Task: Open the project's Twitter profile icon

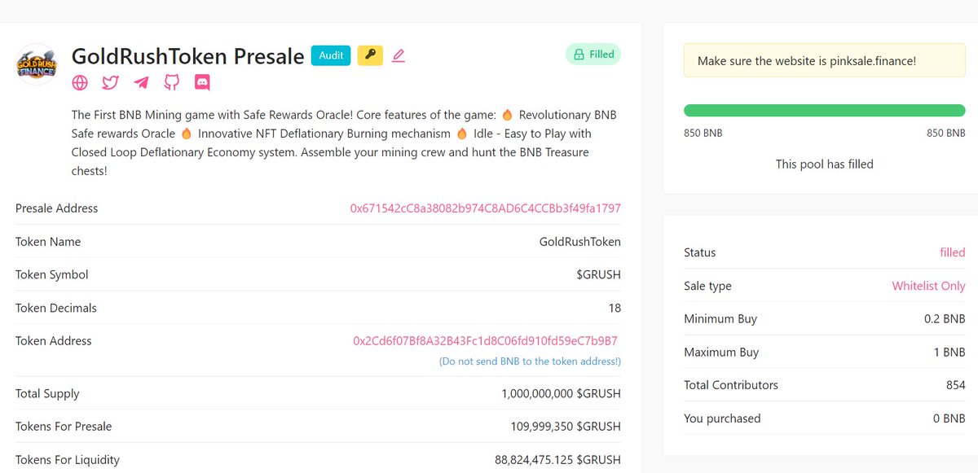Action: (x=110, y=82)
